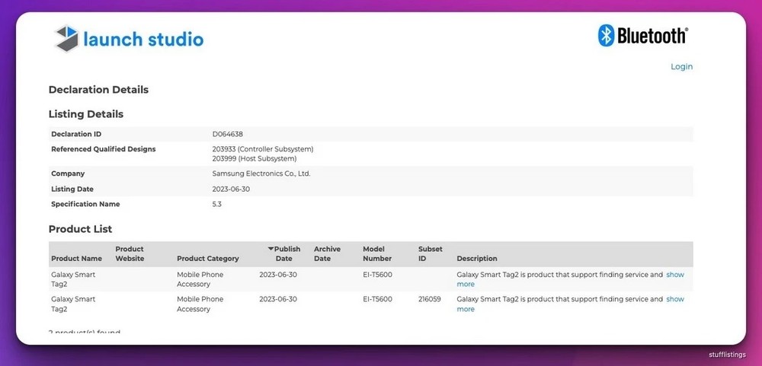Viewport: 762px width, 366px height.
Task: Sort by Product Category column header
Action: click(x=207, y=259)
